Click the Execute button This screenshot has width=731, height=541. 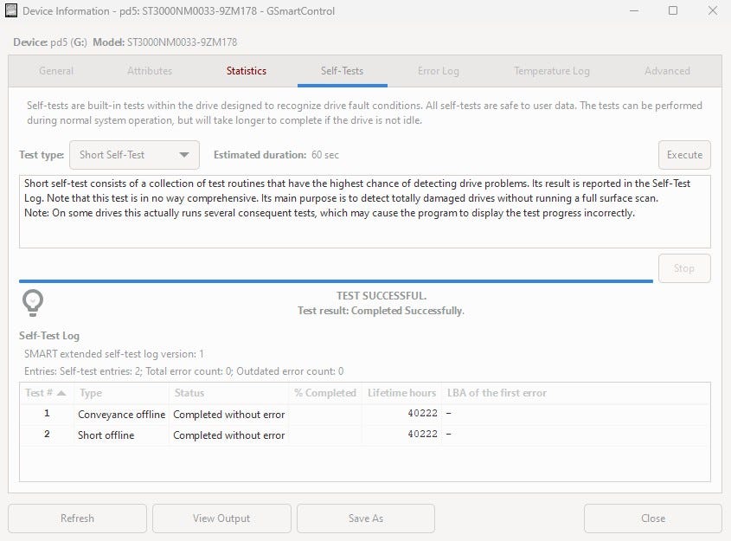click(684, 155)
